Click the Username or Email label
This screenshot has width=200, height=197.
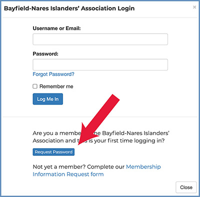[56, 28]
